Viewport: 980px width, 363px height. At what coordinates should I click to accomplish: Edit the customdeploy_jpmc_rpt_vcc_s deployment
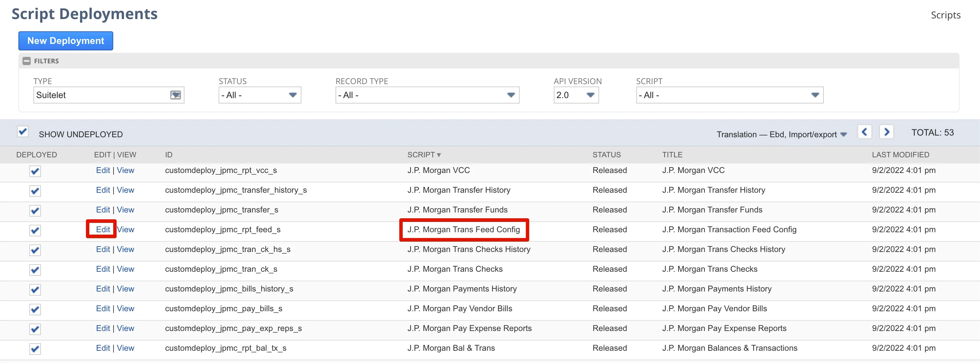pos(103,170)
